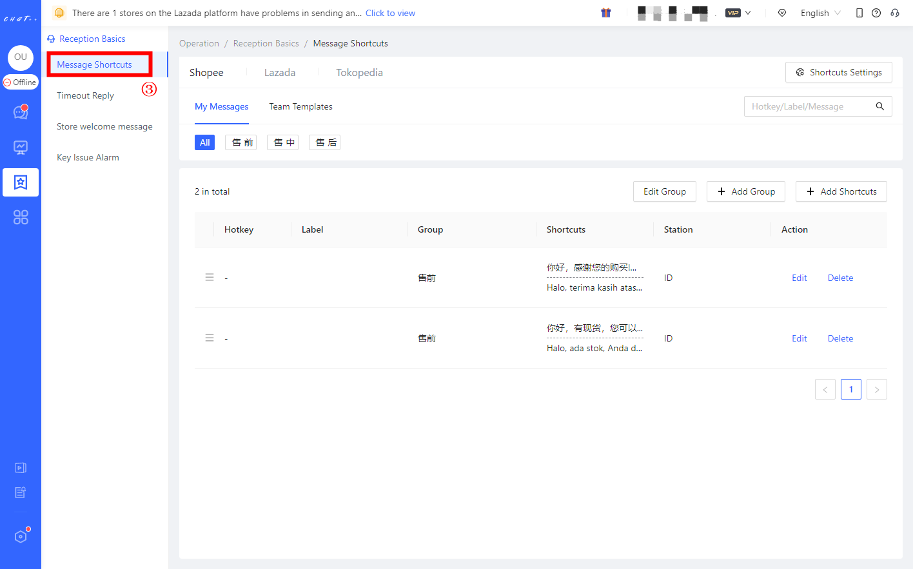Filter by the All group tag
The width and height of the screenshot is (913, 569).
tap(204, 142)
